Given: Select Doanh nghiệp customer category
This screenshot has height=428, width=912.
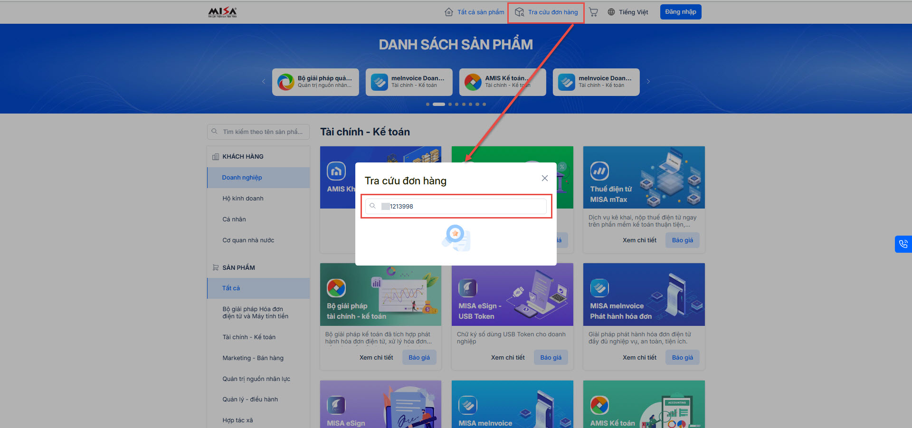Looking at the screenshot, I should coord(258,178).
